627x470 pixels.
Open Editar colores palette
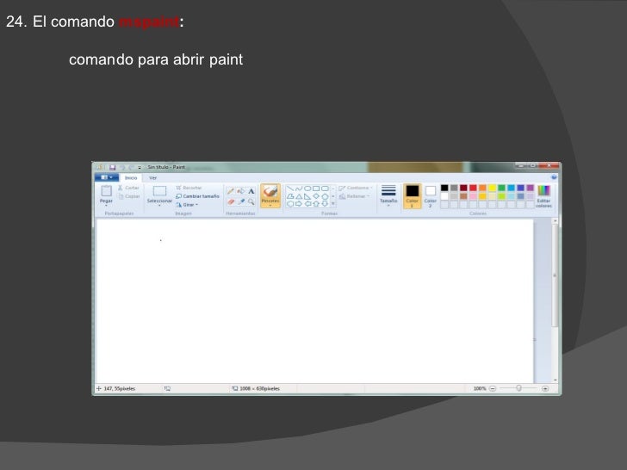point(543,196)
